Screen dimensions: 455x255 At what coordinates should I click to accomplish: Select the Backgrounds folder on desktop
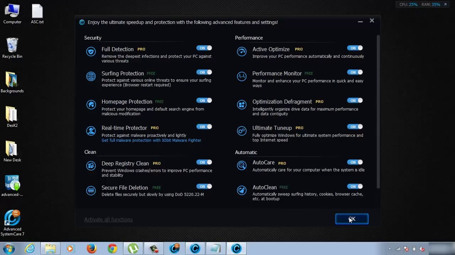pyautogui.click(x=12, y=83)
